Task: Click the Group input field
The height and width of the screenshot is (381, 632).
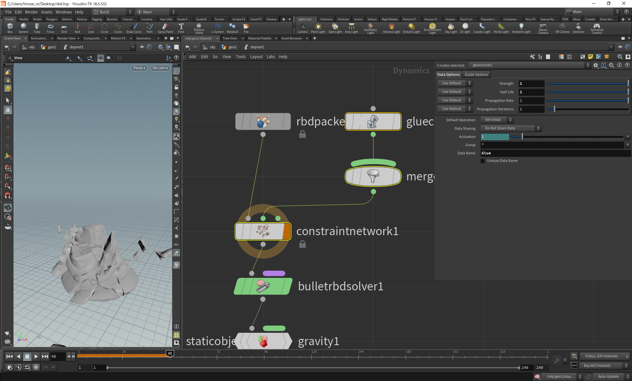Action: (552, 145)
